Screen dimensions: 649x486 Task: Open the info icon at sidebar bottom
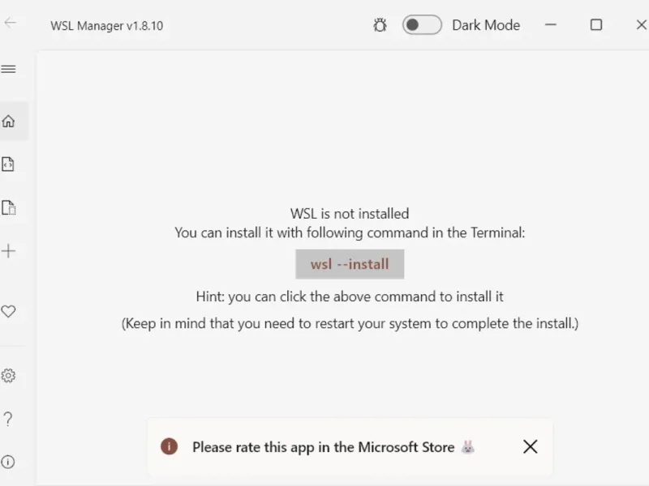(9, 463)
